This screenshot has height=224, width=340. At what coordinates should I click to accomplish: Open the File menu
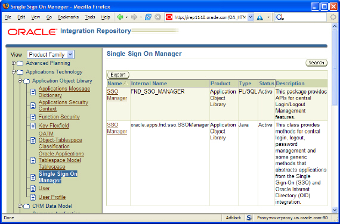point(8,17)
